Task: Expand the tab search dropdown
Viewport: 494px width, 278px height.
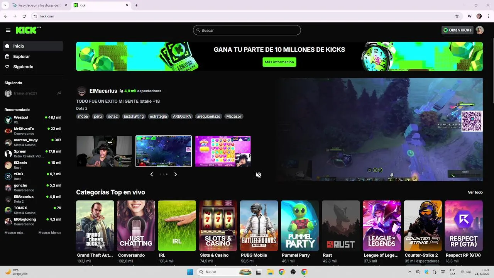Action: click(5, 5)
